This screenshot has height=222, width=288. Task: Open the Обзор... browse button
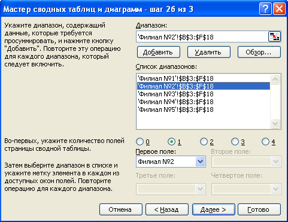[259, 52]
